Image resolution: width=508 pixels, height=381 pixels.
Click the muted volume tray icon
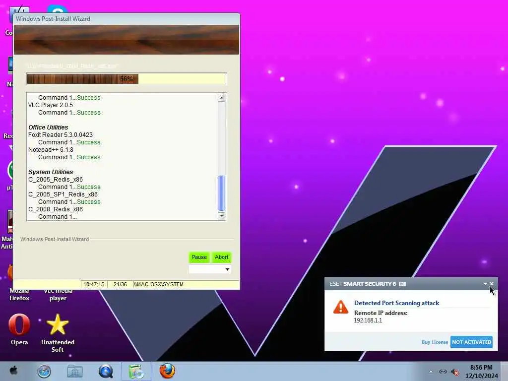click(x=455, y=372)
